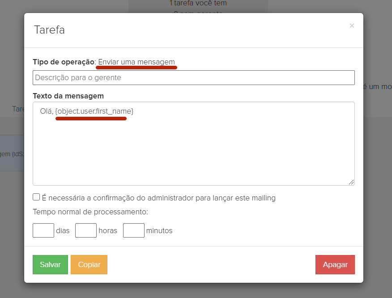Click the blue task block behind the dialog
This screenshot has height=298, width=392.
click(x=12, y=153)
